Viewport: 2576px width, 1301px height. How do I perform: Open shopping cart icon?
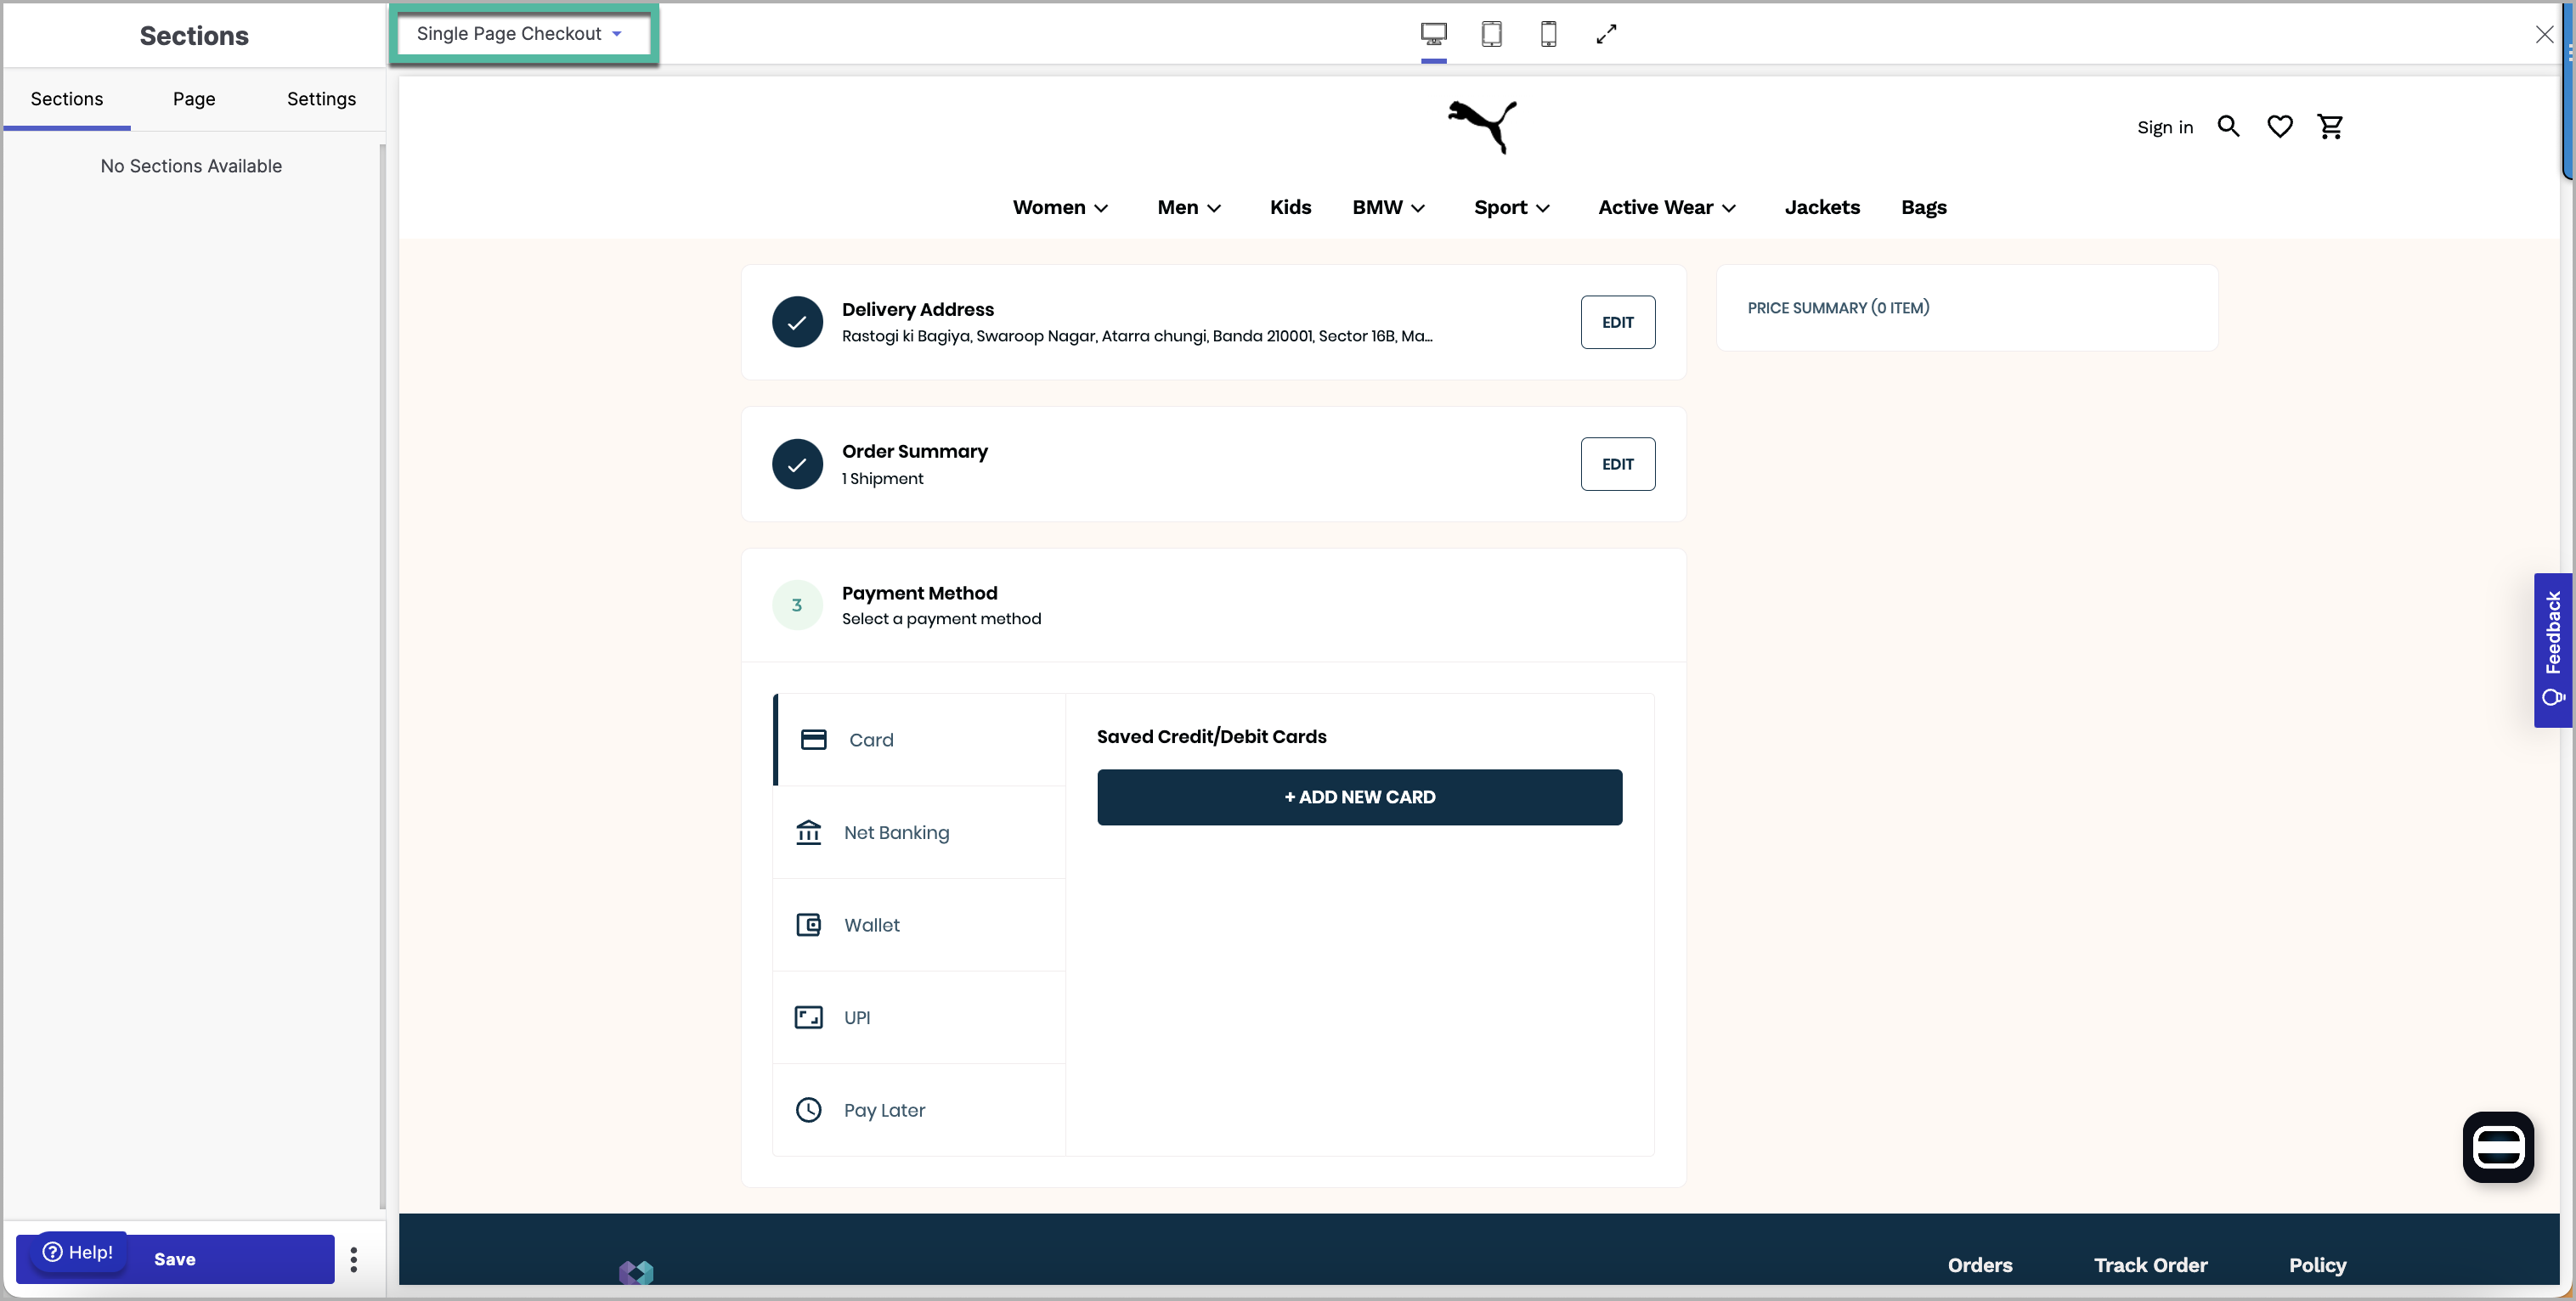2330,126
